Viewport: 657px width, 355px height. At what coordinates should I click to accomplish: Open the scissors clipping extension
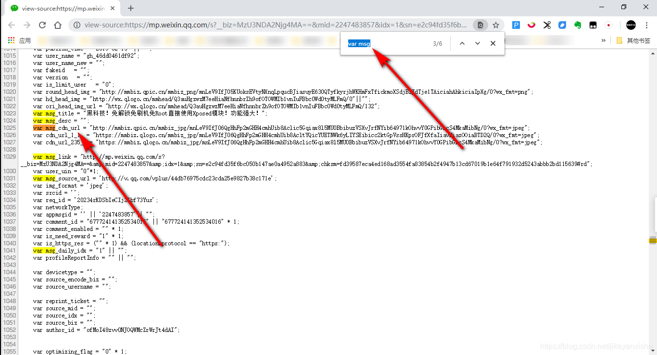coord(547,25)
